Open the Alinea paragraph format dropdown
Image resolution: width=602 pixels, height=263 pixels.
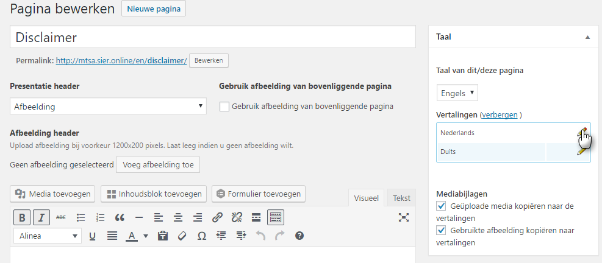coord(48,236)
